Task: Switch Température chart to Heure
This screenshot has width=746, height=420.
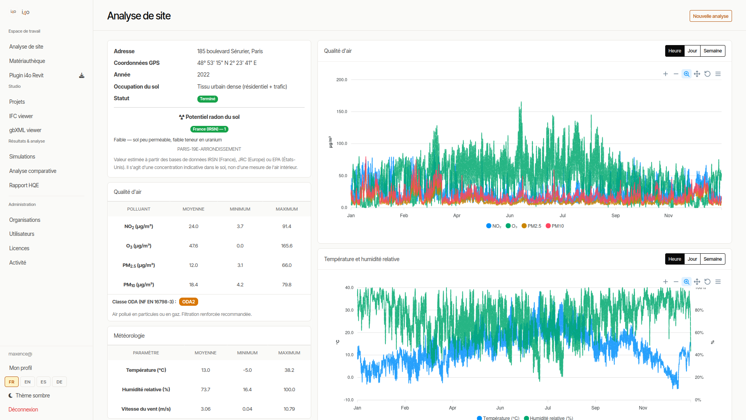Action: [x=675, y=259]
